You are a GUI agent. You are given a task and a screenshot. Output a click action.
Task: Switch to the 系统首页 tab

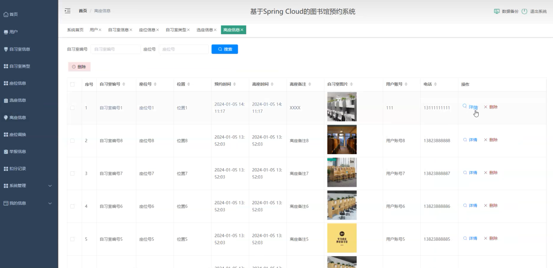point(75,30)
